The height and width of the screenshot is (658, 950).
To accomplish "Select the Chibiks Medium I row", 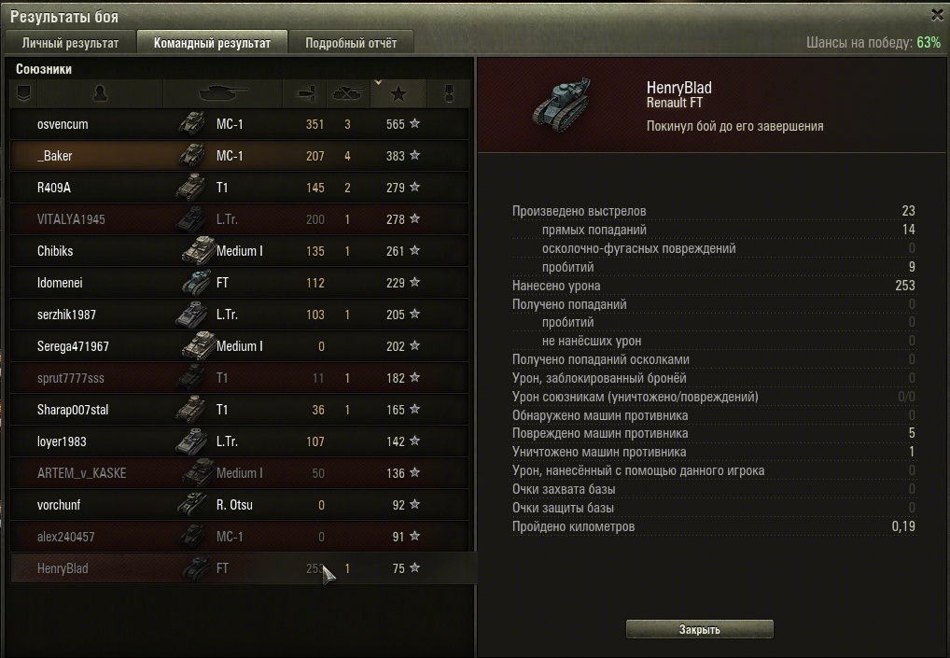I will pos(239,251).
